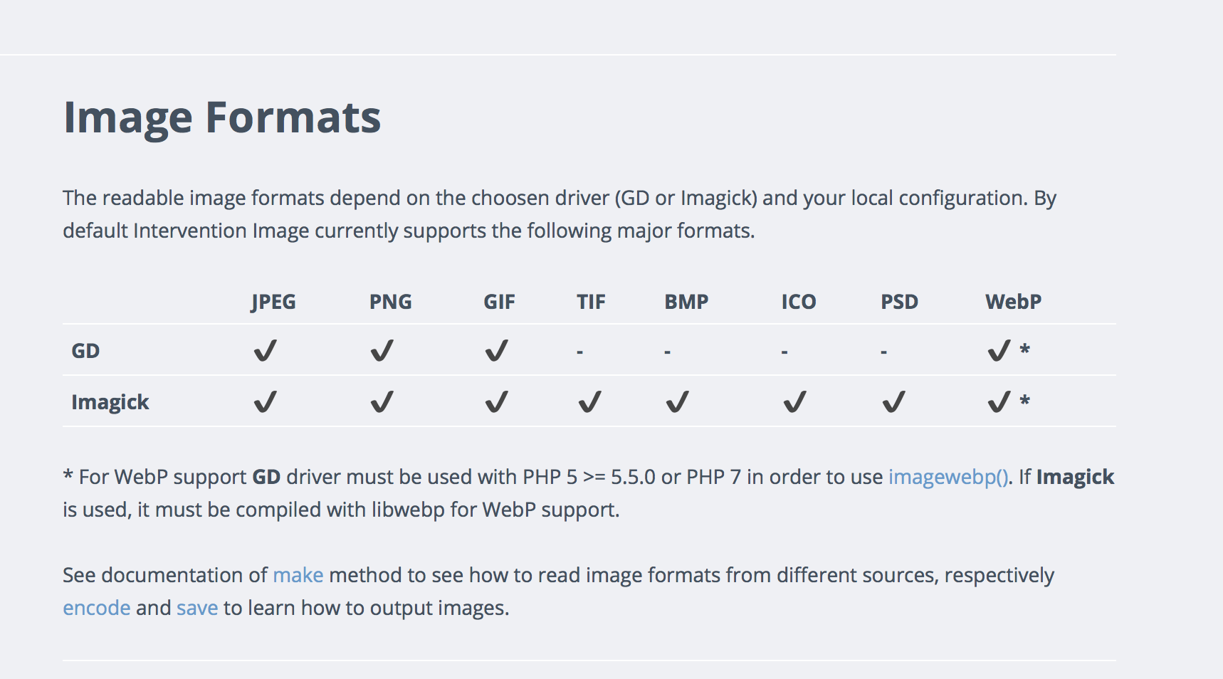1223x679 pixels.
Task: Click the Imagick row BMP checkmark
Action: 677,402
